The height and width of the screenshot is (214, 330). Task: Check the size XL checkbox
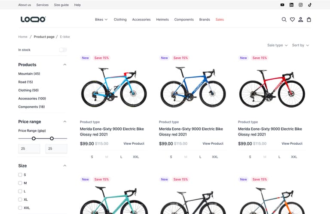tap(20, 199)
